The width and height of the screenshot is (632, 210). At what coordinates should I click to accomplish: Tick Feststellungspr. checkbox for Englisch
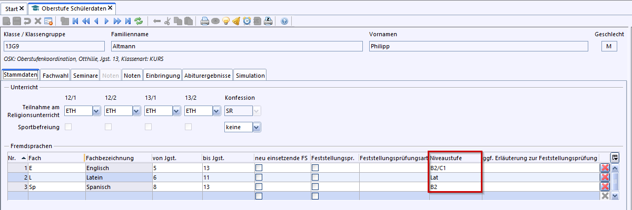click(315, 168)
